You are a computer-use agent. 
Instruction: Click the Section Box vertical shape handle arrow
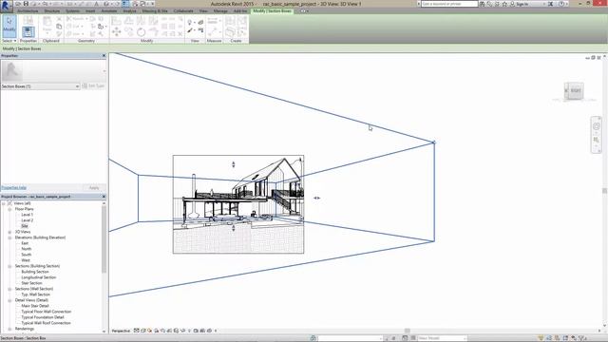(x=234, y=164)
